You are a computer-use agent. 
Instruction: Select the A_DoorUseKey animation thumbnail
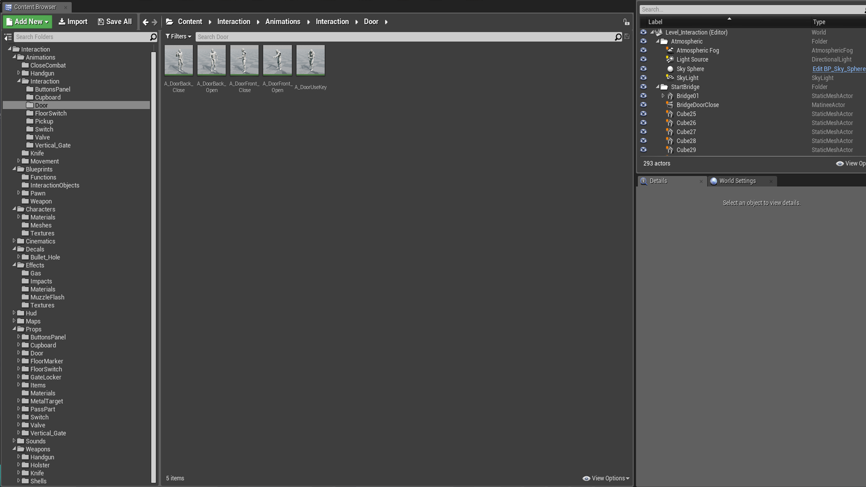(310, 60)
